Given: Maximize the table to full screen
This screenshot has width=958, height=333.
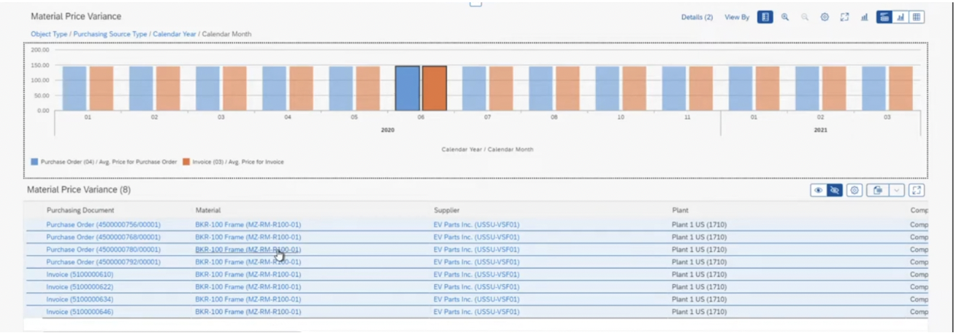Looking at the screenshot, I should (917, 190).
